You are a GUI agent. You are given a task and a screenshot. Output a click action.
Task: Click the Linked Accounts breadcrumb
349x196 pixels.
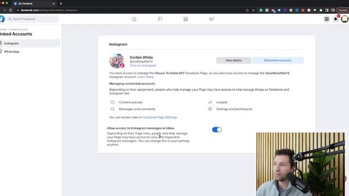(x=19, y=29)
